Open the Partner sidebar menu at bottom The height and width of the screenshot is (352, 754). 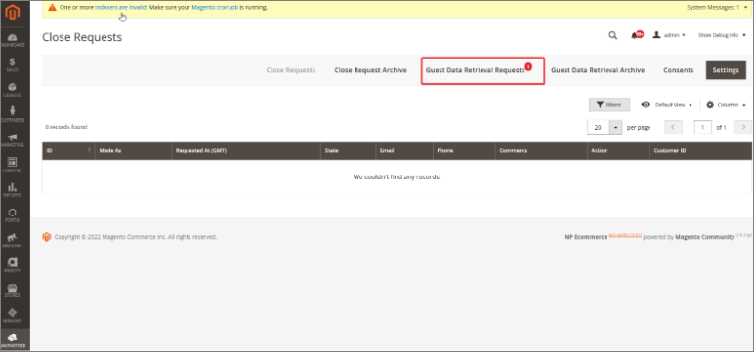13,340
